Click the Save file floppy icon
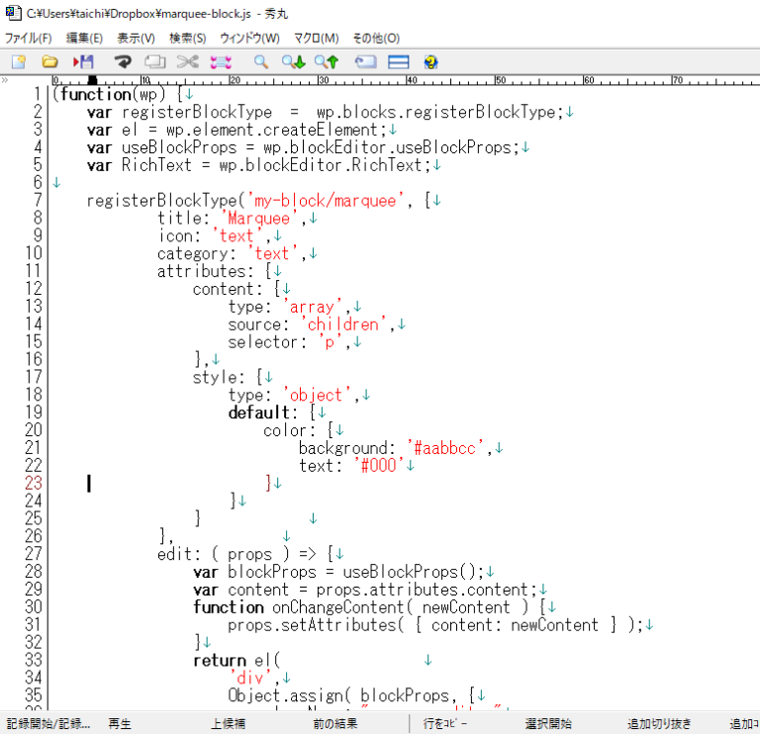This screenshot has height=734, width=760. (83, 61)
